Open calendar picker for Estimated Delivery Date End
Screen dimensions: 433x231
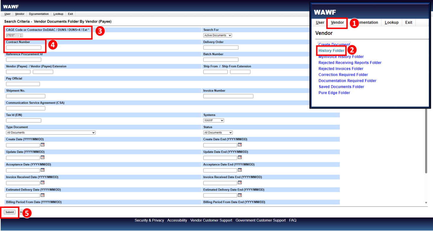pos(240,195)
